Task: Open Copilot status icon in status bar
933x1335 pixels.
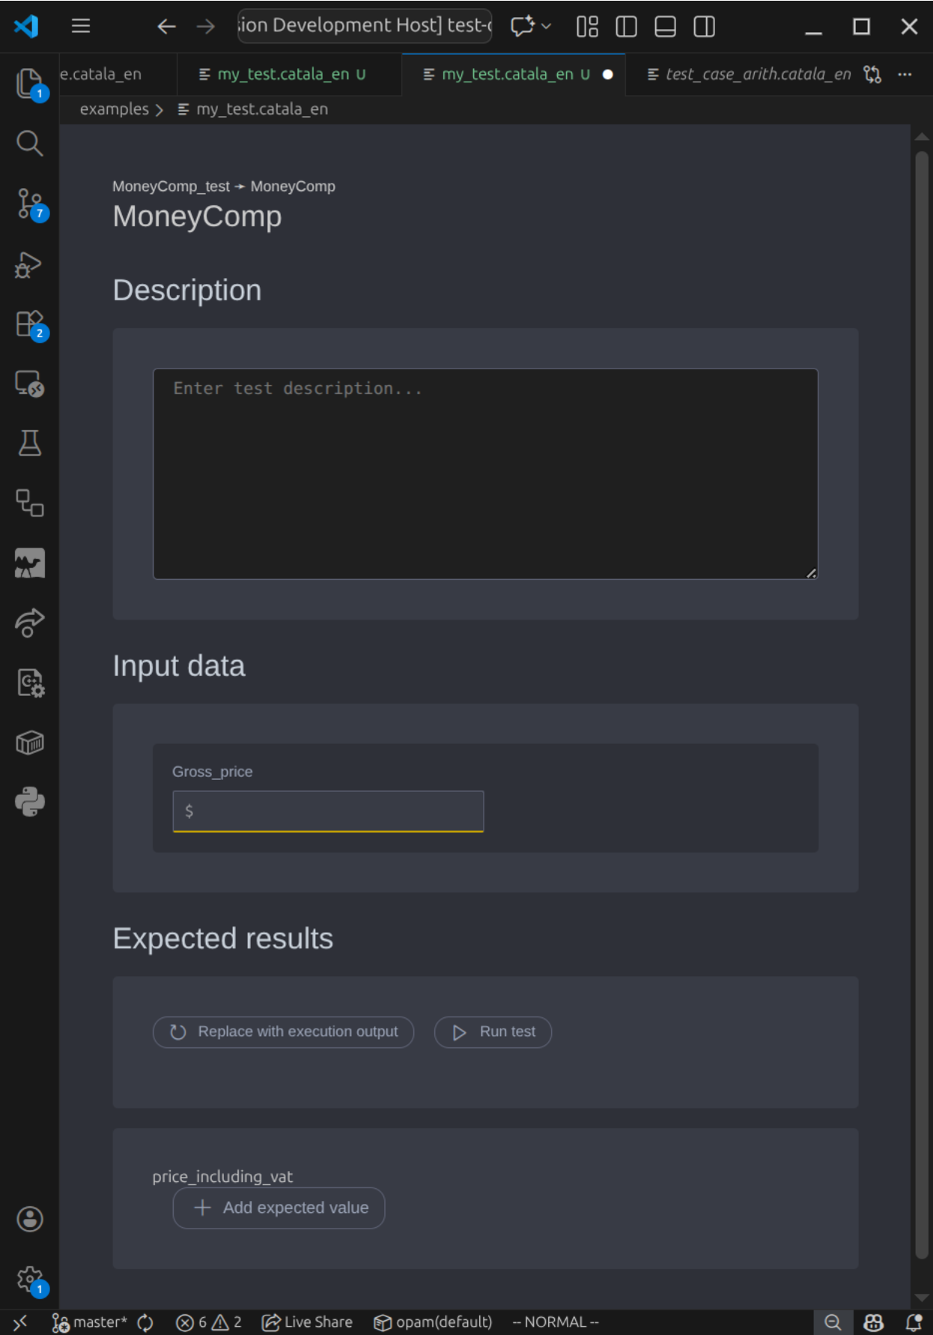Action: click(x=873, y=1322)
